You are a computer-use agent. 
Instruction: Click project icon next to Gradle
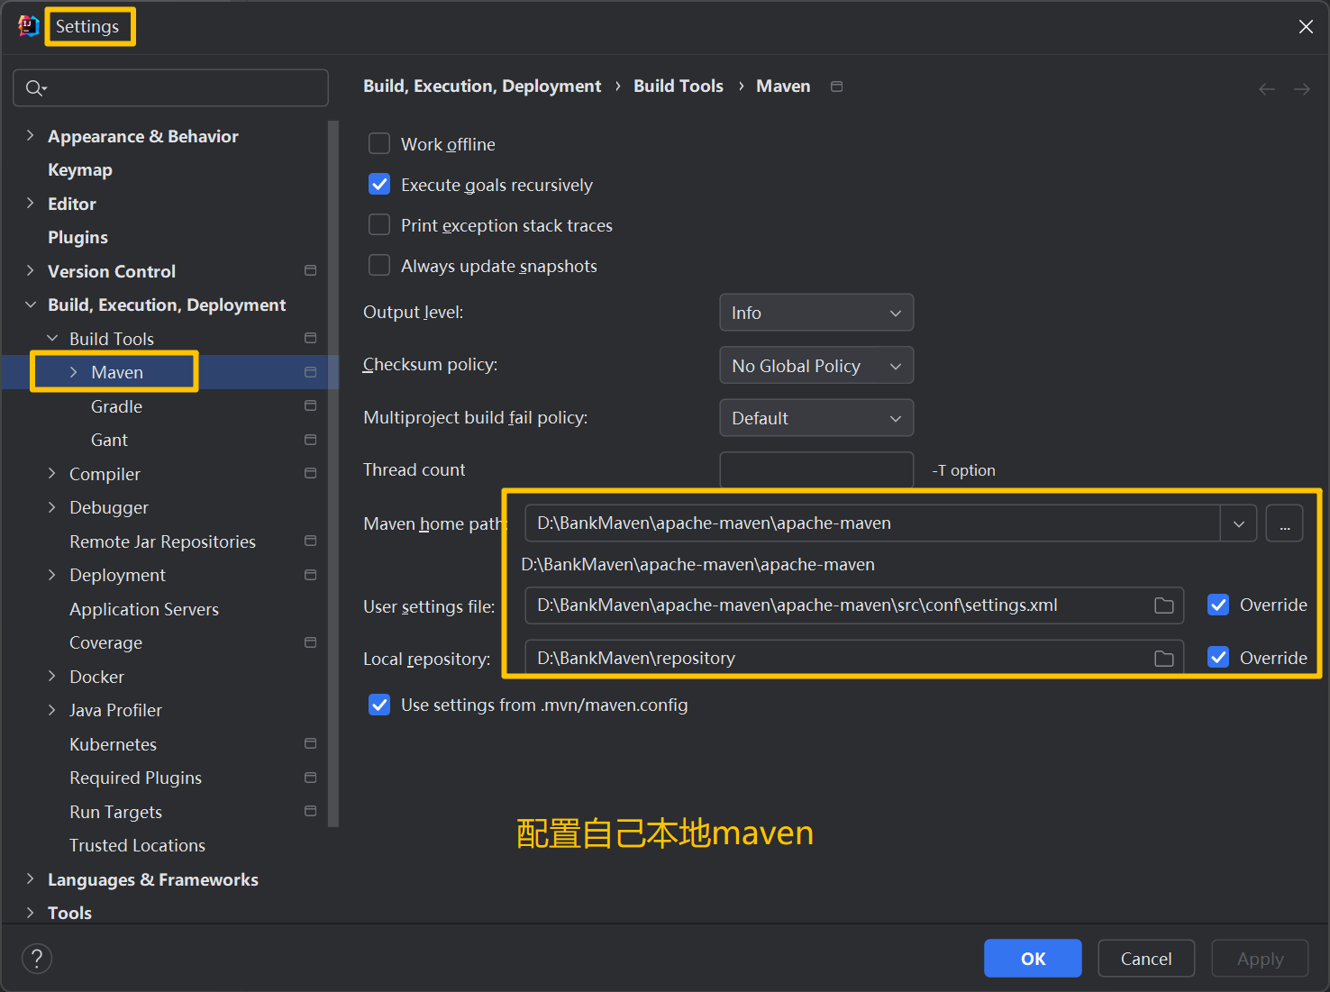pyautogui.click(x=310, y=405)
